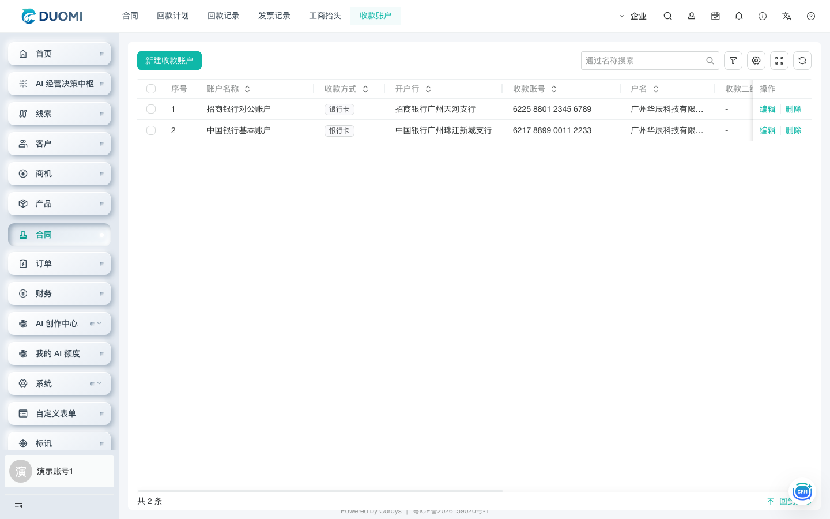This screenshot has width=830, height=519.
Task: Open table column settings gear
Action: [756, 61]
